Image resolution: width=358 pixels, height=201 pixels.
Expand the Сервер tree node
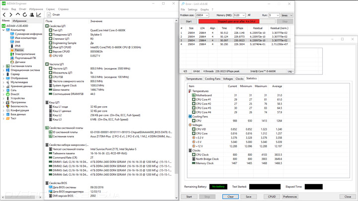pos(3,74)
